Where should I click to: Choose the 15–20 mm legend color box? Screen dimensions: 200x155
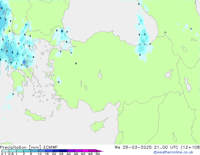49,151
